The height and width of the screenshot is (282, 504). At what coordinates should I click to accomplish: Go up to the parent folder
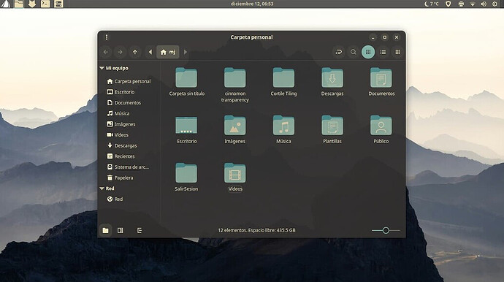135,52
